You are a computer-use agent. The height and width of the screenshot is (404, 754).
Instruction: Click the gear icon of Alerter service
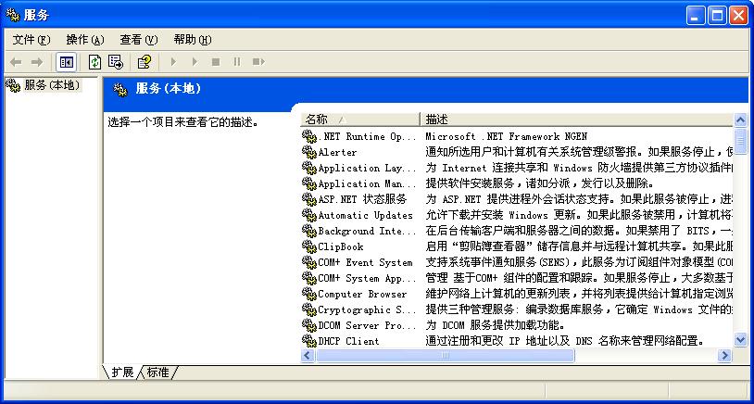(x=308, y=152)
